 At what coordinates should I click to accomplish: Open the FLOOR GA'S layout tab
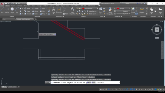[12, 87]
